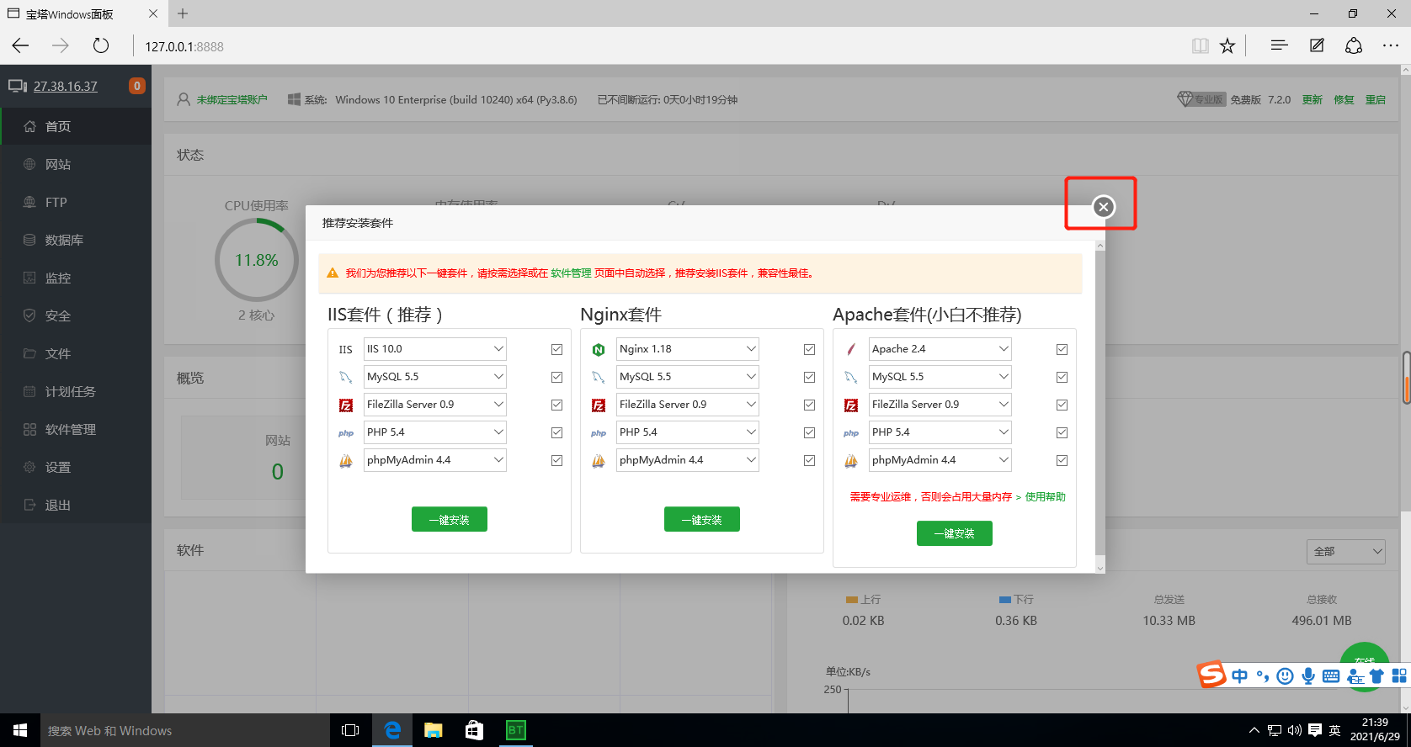Screen dimensions: 1411x747
Task: Uncheck the Nginx 1.18 checkbox
Action: click(809, 349)
